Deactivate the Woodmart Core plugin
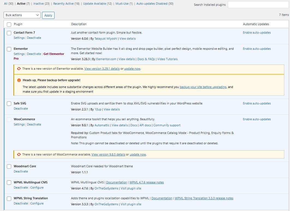290x211 pixels. tap(21, 172)
